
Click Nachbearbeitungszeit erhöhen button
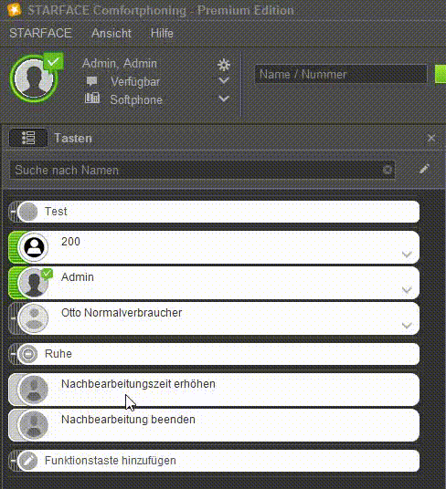[214, 390]
